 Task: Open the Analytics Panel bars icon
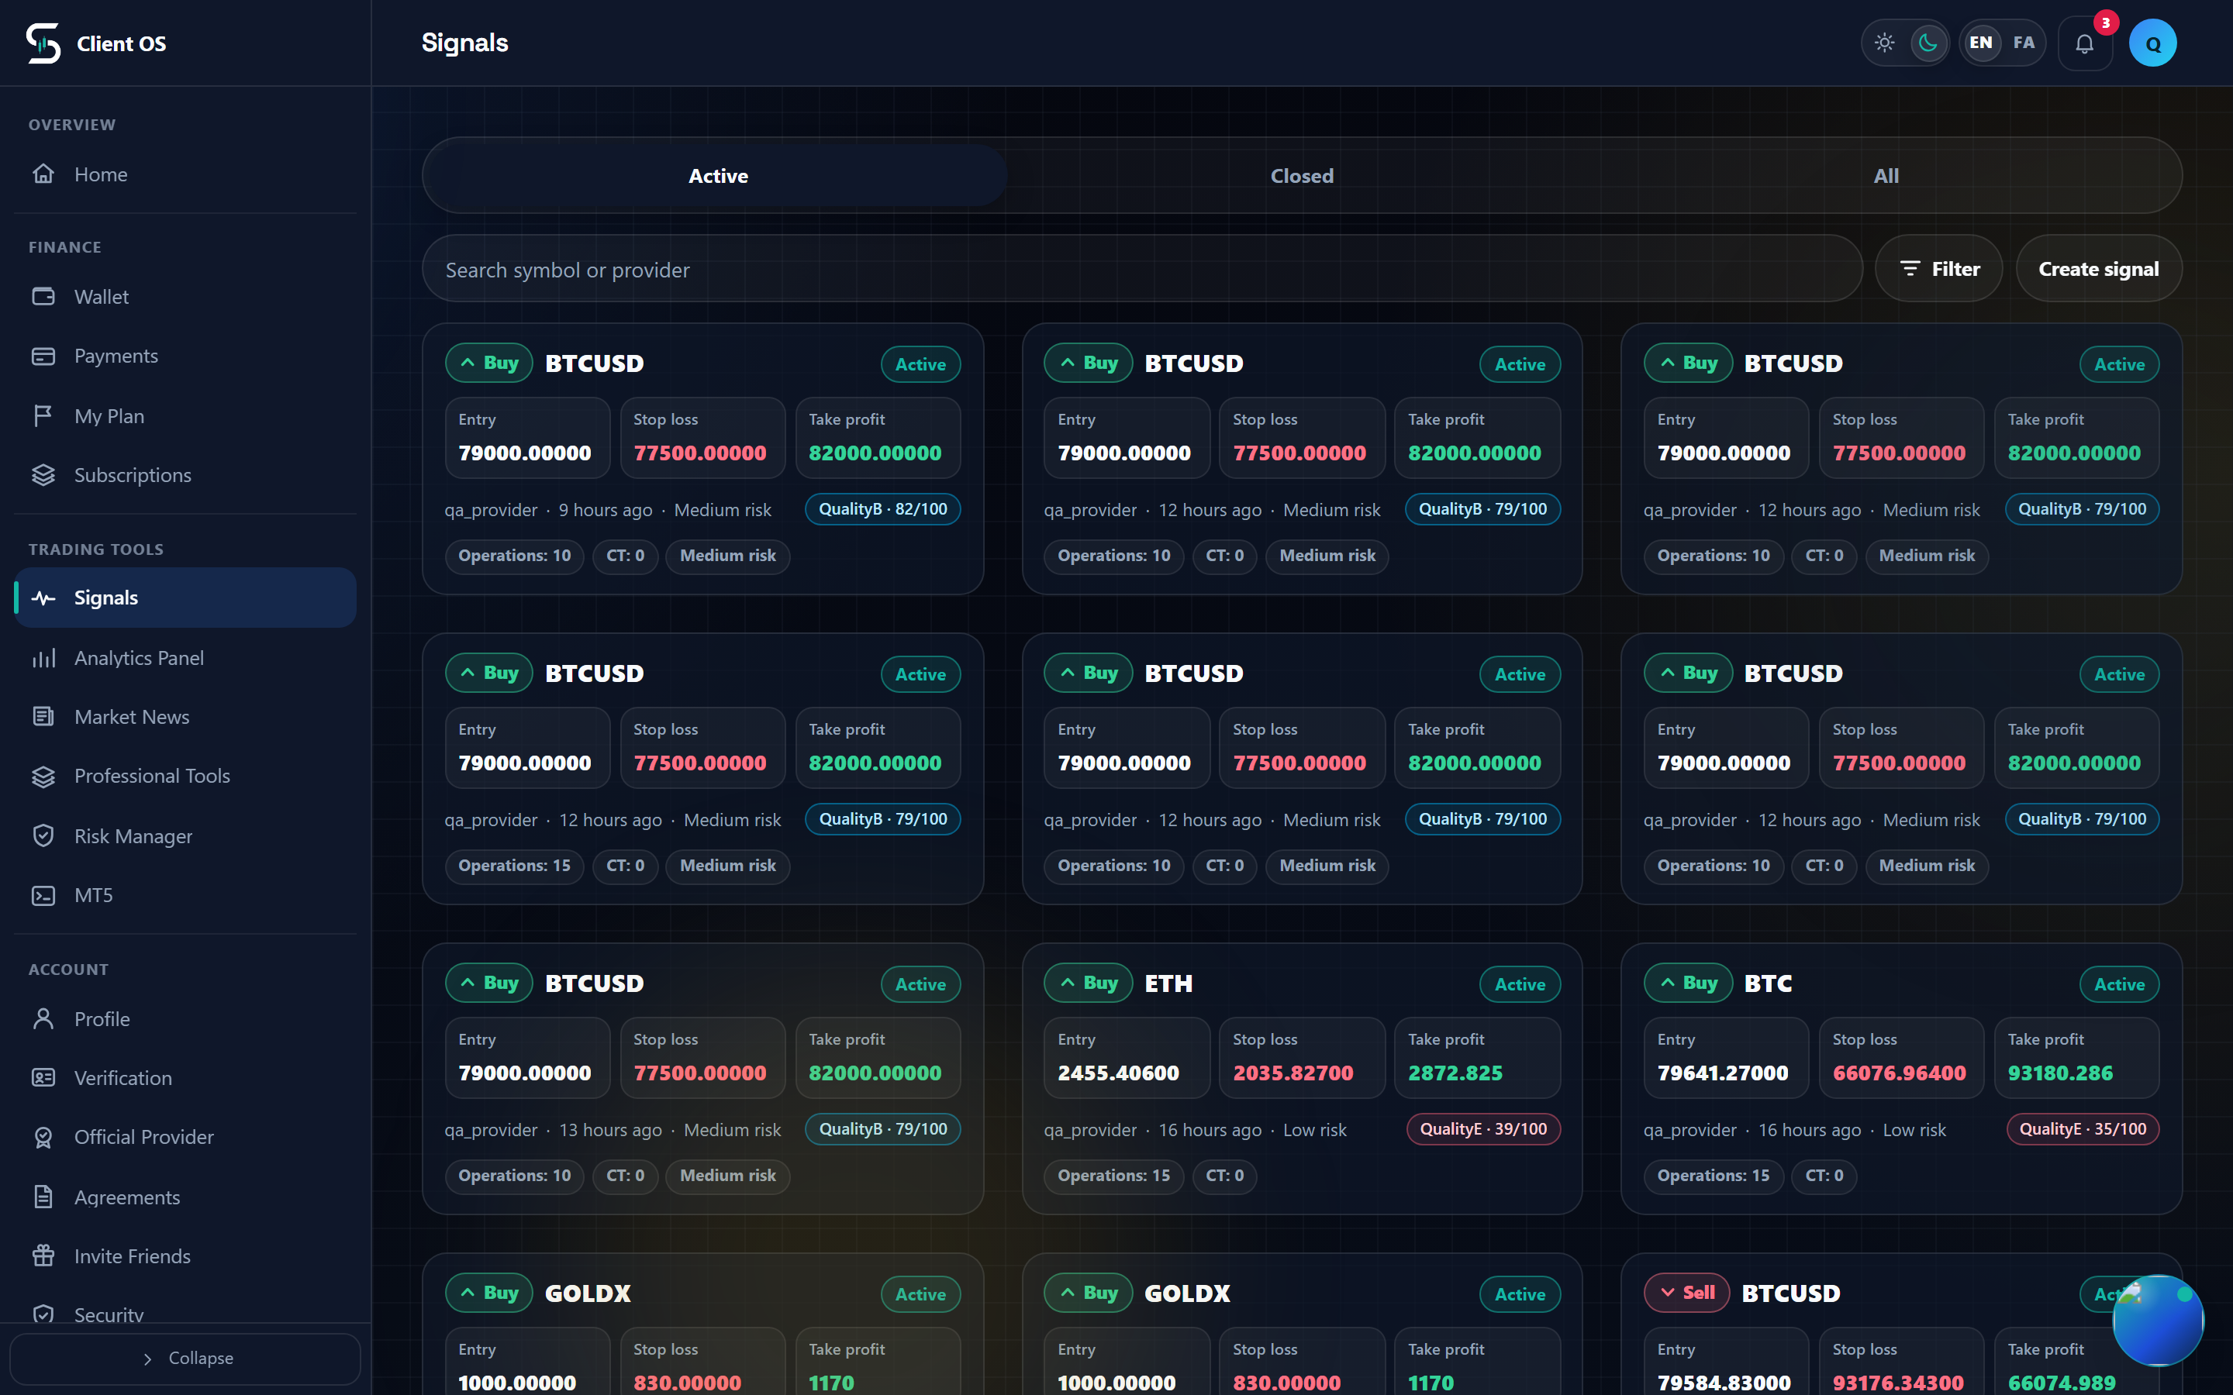pos(43,658)
